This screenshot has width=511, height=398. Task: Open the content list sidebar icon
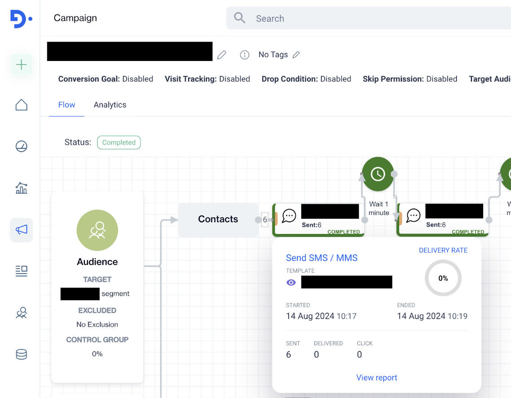[x=22, y=271]
